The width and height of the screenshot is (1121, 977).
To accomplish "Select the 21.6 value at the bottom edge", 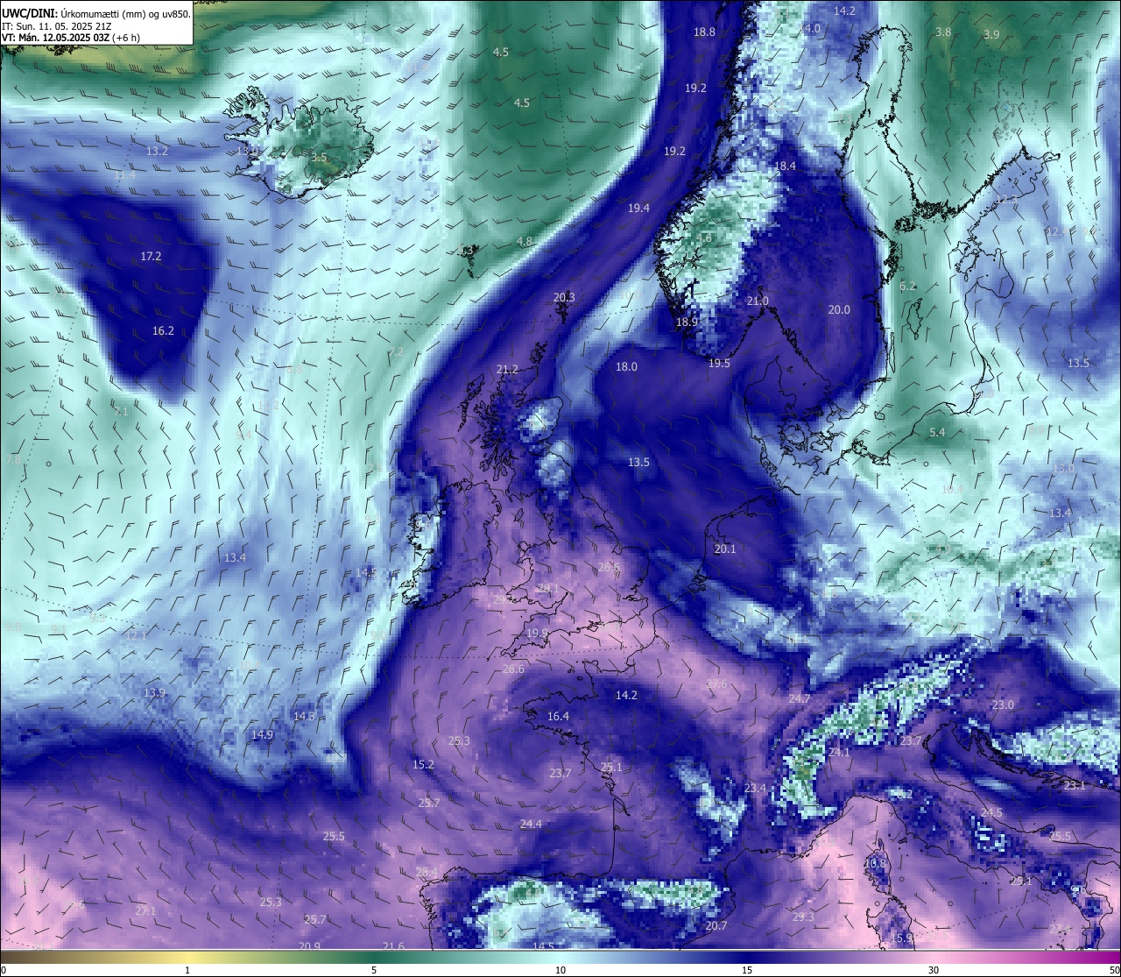I will tap(394, 946).
